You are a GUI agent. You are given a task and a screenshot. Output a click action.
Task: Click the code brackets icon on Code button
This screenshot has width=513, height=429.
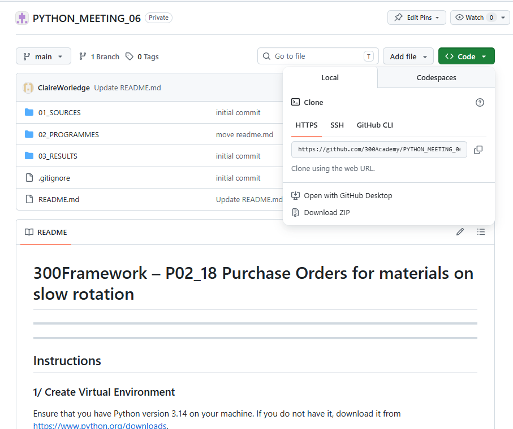click(x=449, y=56)
